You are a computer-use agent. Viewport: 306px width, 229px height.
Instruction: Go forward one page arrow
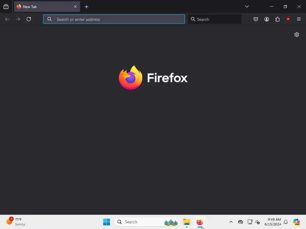tap(18, 19)
